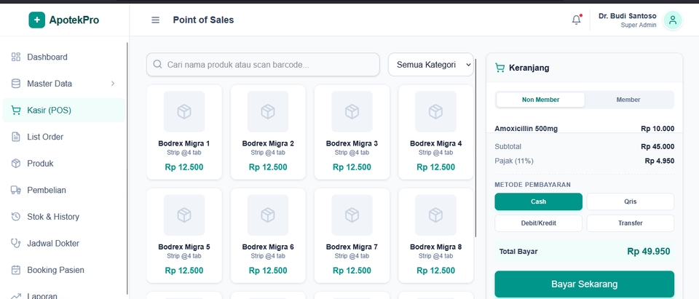This screenshot has height=299, width=699.
Task: Click Bodrex Migra 7 product image
Action: tap(352, 215)
